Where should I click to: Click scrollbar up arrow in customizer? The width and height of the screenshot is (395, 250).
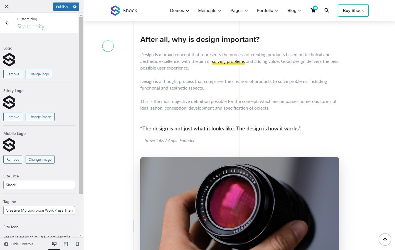[81, 15]
